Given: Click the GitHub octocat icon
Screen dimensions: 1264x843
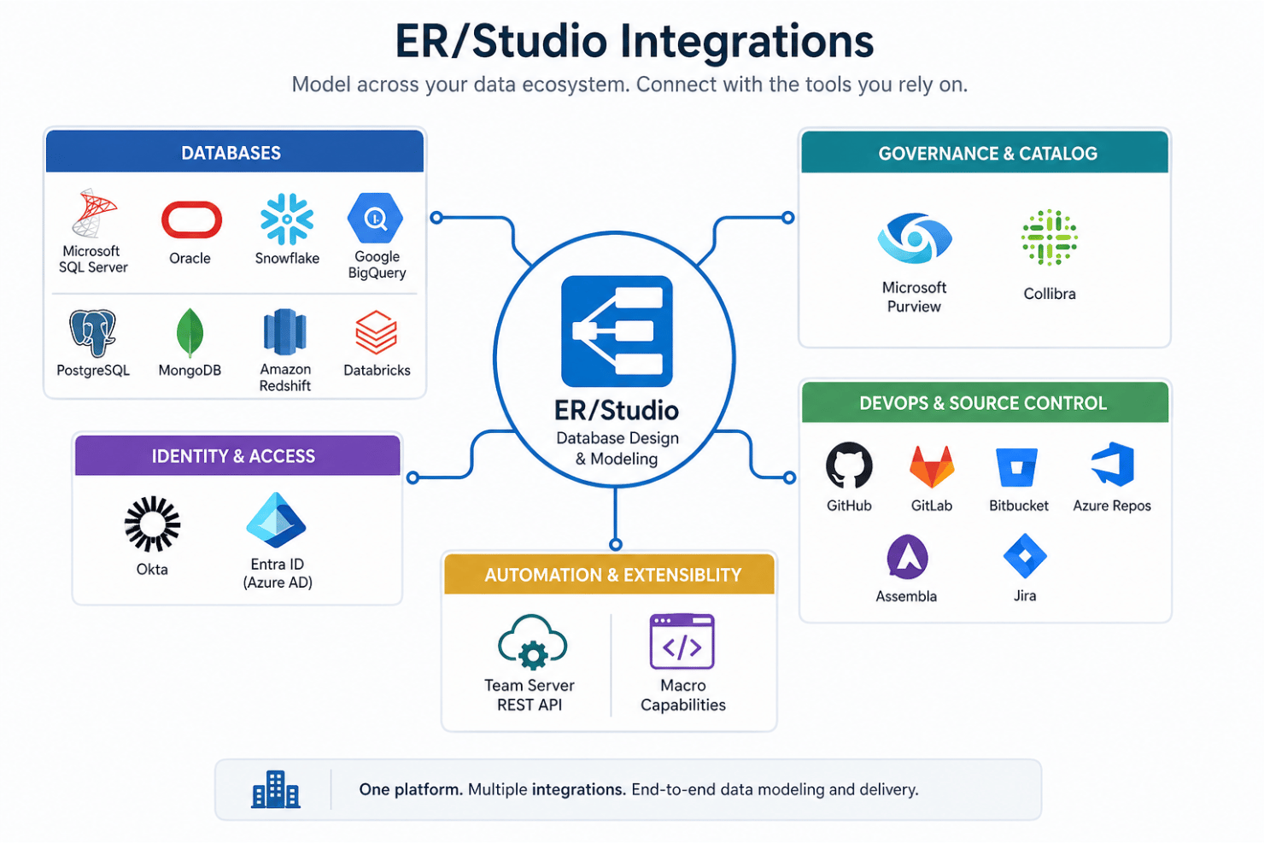Looking at the screenshot, I should tap(849, 465).
